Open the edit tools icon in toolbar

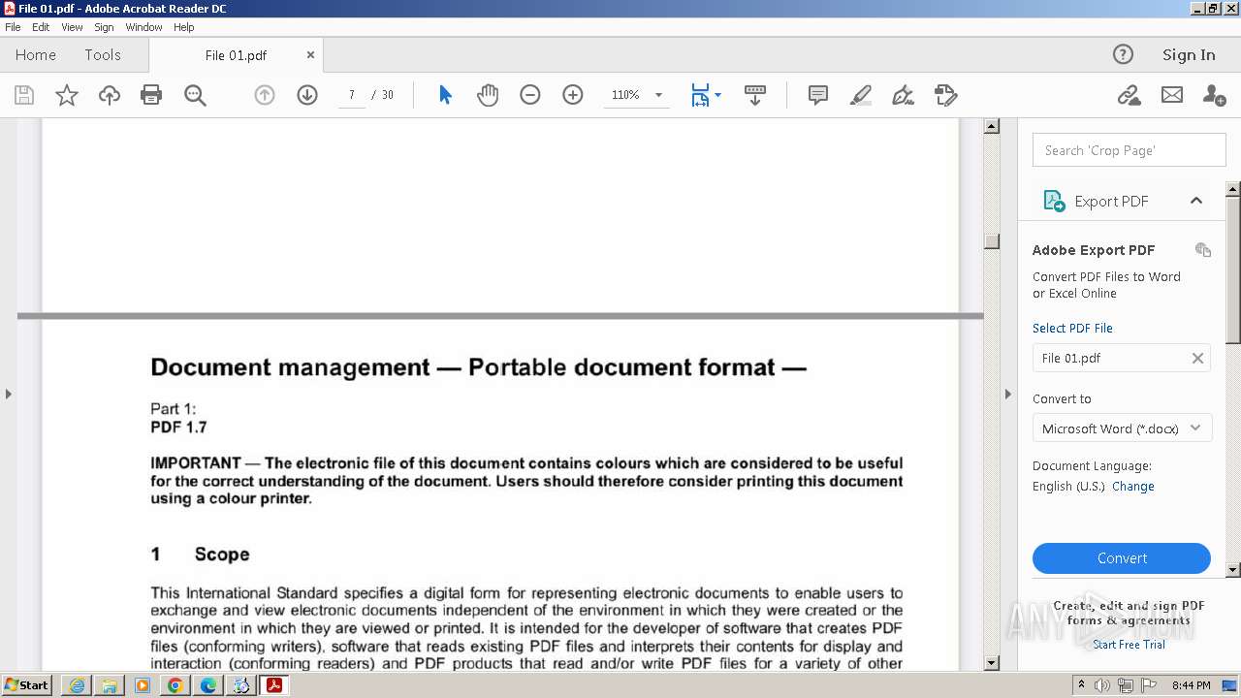945,95
